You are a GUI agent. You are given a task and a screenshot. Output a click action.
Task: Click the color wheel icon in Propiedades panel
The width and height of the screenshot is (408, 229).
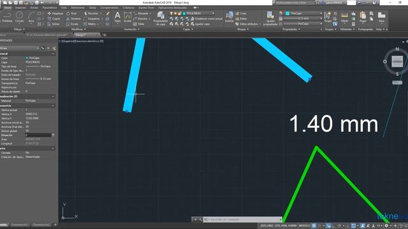[x=280, y=13]
